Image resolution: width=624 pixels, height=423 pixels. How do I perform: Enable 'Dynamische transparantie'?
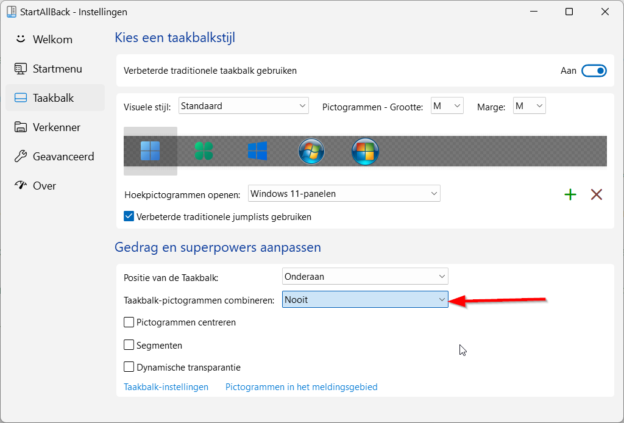click(129, 366)
